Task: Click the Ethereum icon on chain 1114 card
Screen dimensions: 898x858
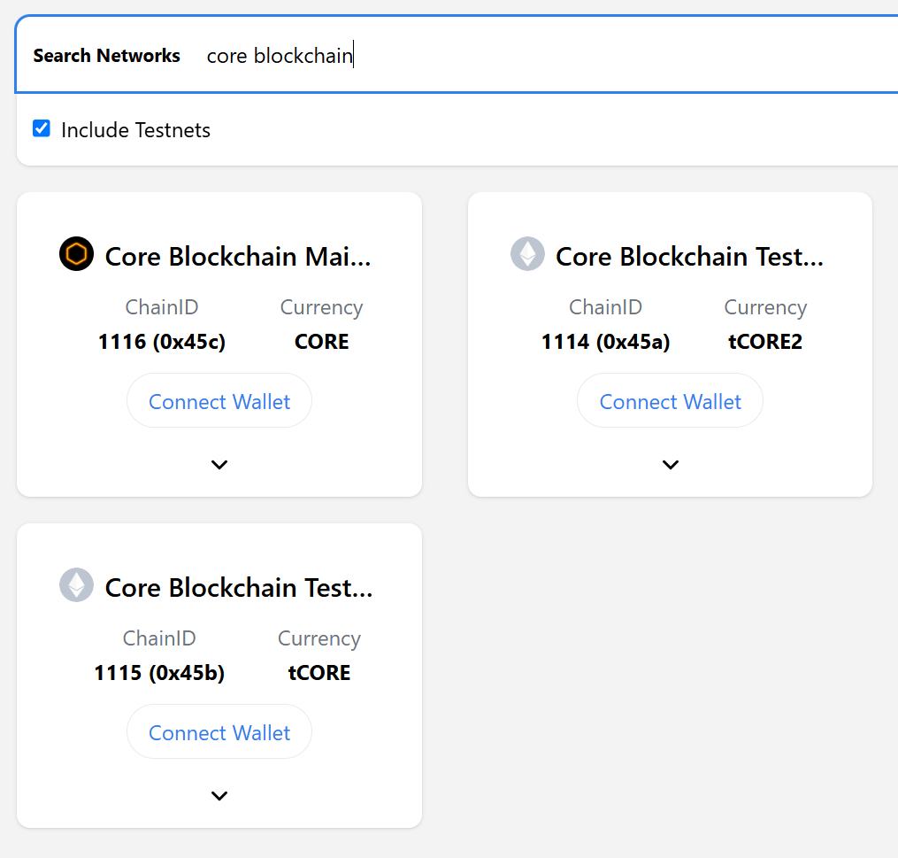Action: (x=527, y=253)
